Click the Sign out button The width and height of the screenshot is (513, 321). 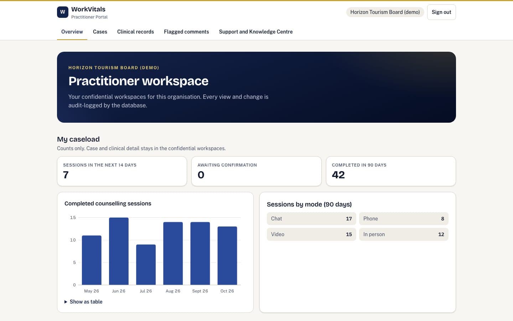tap(441, 12)
